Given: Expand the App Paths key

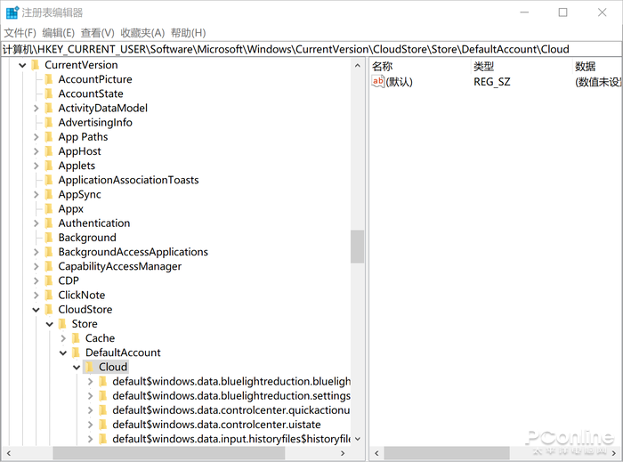Looking at the screenshot, I should tap(36, 137).
